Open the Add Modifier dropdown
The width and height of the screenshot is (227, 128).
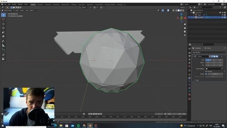click(209, 52)
